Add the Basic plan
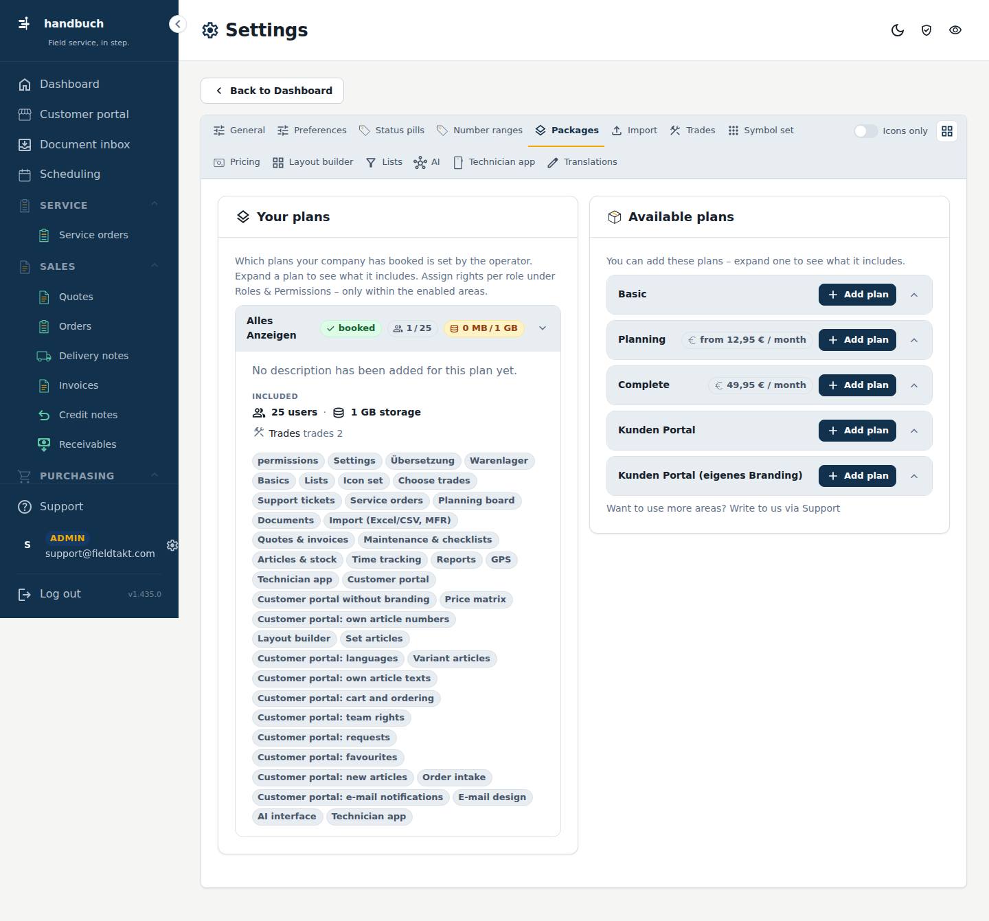 point(857,295)
